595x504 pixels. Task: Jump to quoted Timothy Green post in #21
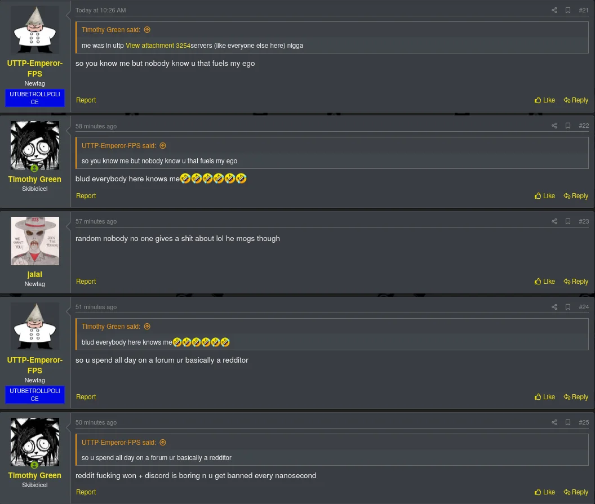[x=147, y=30]
